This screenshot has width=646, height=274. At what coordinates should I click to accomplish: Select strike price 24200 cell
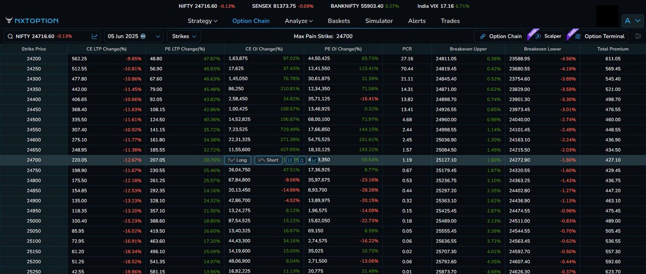33,58
